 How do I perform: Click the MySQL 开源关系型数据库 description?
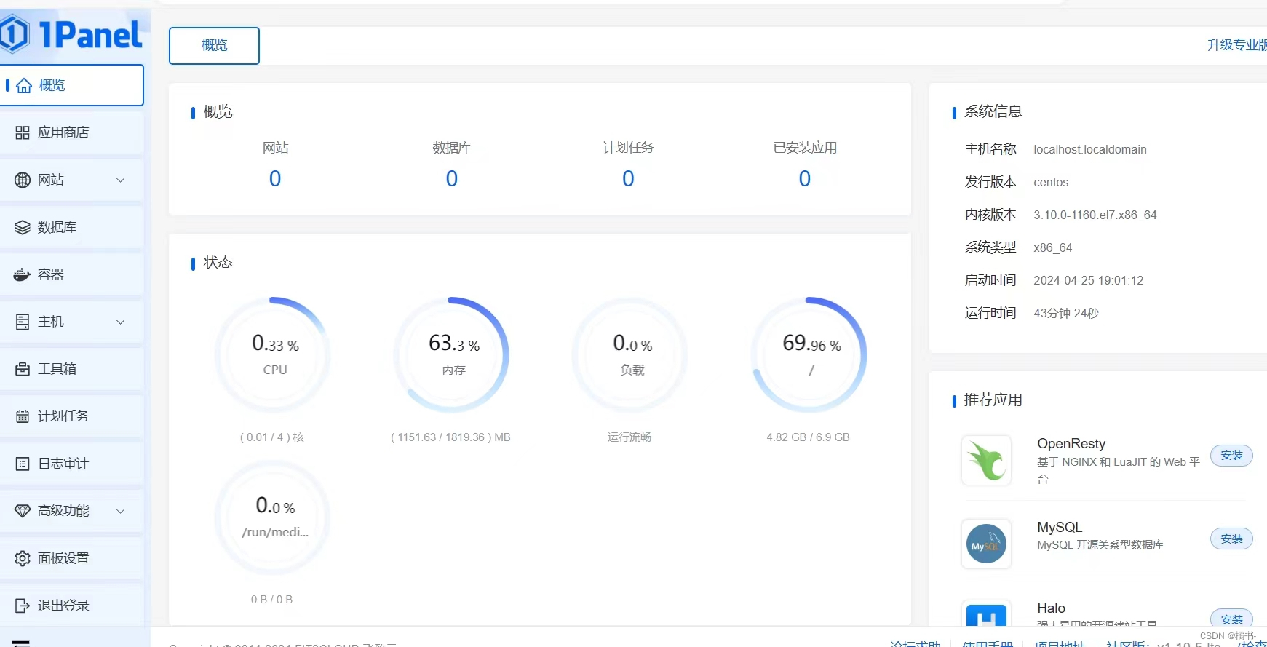coord(1100,545)
